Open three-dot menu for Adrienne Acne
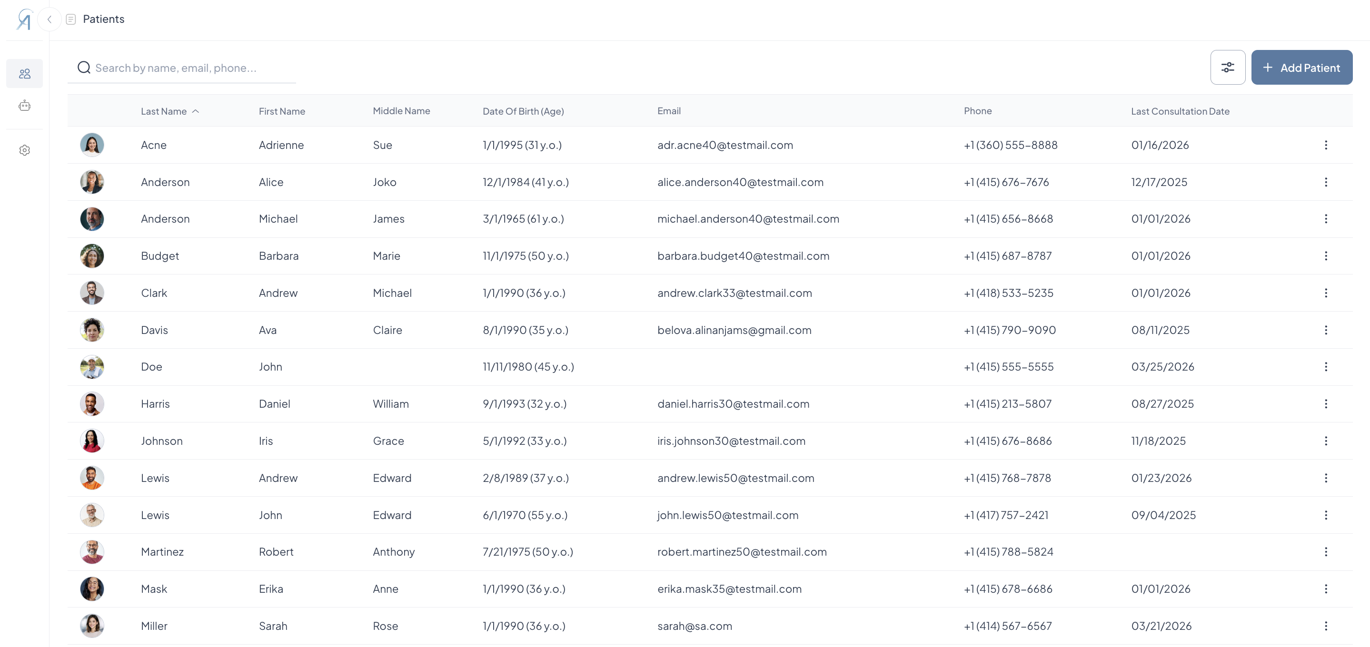Image resolution: width=1370 pixels, height=647 pixels. tap(1325, 145)
